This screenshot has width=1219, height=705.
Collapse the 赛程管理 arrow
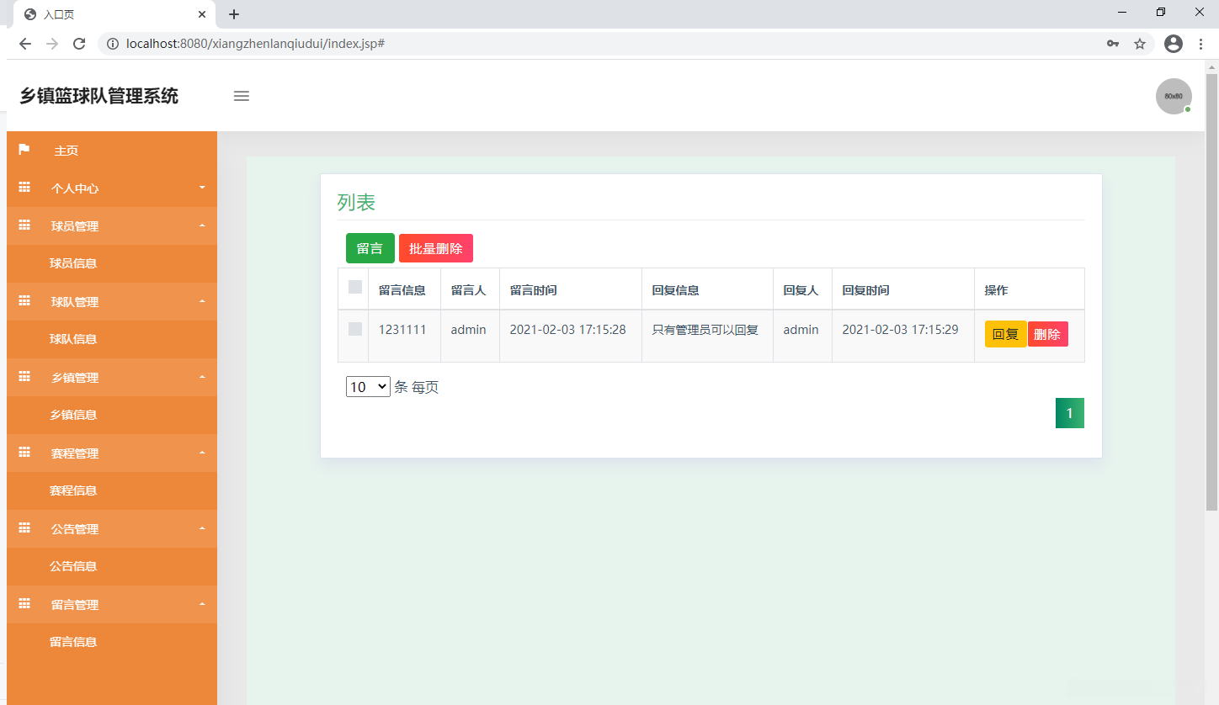(202, 453)
